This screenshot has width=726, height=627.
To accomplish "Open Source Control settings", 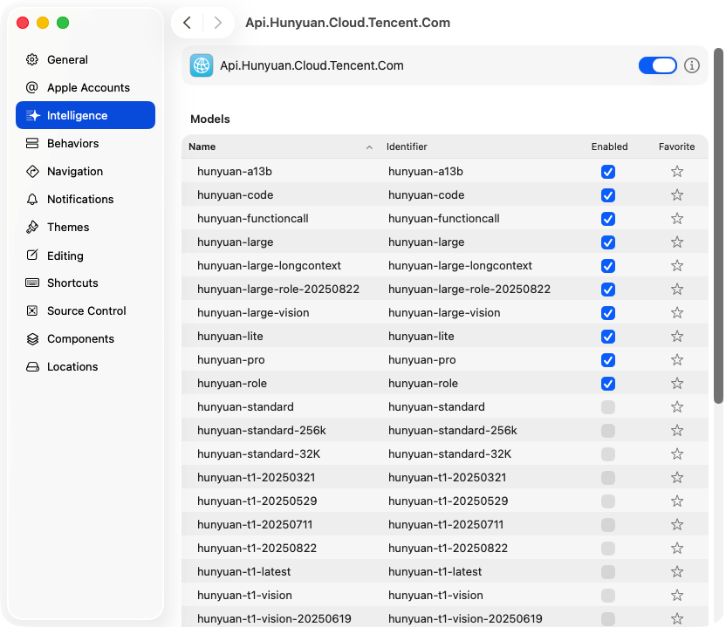I will coord(86,310).
